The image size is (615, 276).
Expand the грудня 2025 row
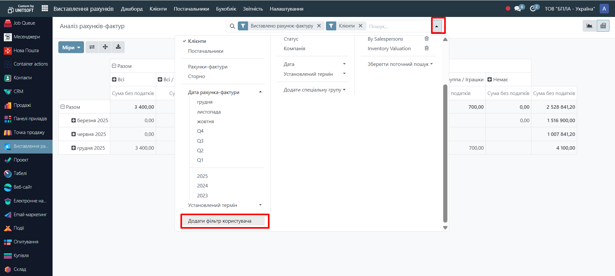[73, 148]
